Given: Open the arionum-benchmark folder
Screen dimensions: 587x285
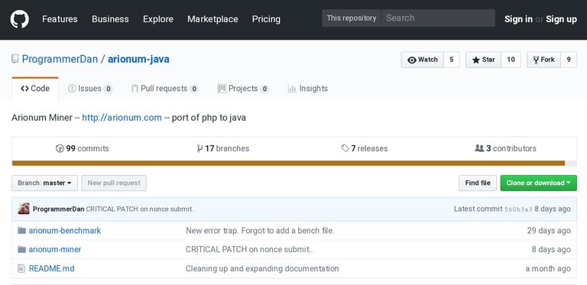Looking at the screenshot, I should (x=65, y=231).
